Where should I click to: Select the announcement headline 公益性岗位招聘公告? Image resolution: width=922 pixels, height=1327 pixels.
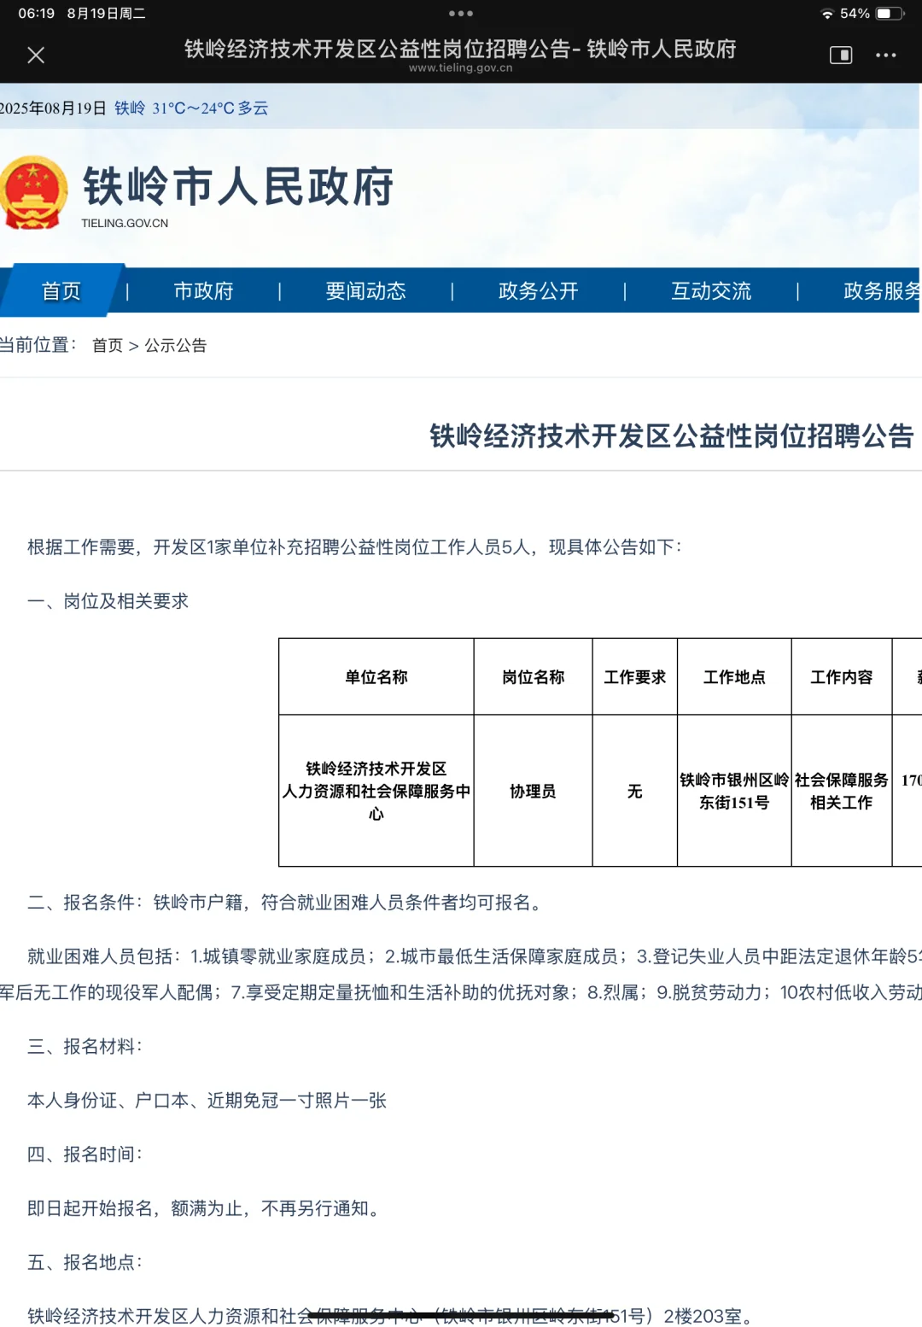pyautogui.click(x=672, y=436)
